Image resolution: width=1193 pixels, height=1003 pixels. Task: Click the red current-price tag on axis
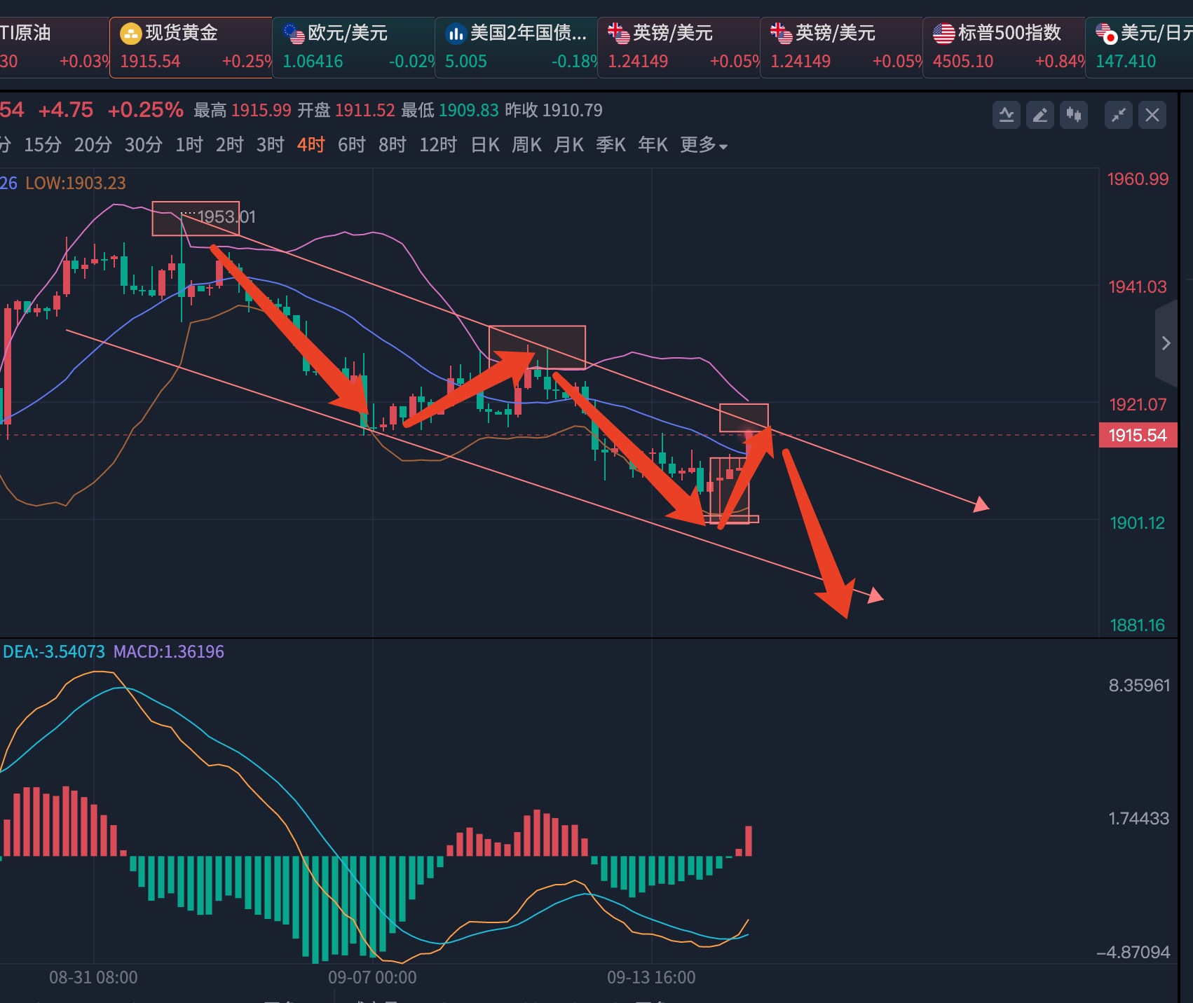1138,435
